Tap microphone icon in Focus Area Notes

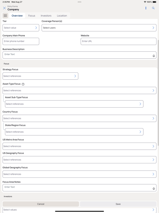pos(154,189)
